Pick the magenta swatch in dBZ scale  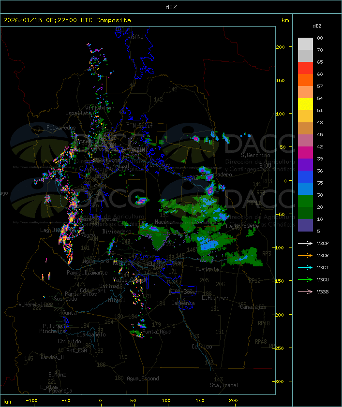pyautogui.click(x=305, y=152)
